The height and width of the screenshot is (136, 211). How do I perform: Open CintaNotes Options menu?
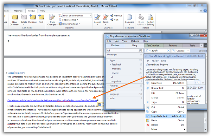click(x=135, y=41)
